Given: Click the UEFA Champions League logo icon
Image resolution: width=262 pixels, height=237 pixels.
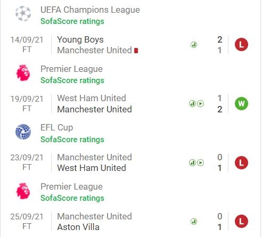Looking at the screenshot, I should pos(23,14).
